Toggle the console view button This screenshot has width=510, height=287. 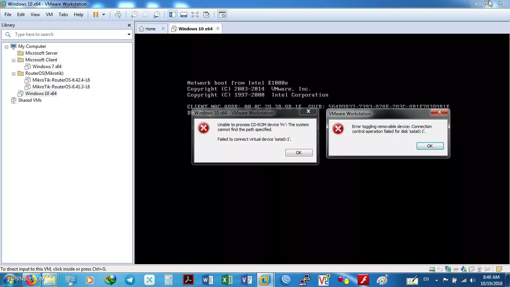tap(222, 15)
